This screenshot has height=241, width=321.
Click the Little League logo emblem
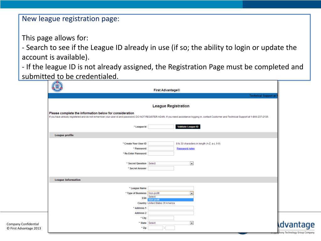(x=57, y=86)
